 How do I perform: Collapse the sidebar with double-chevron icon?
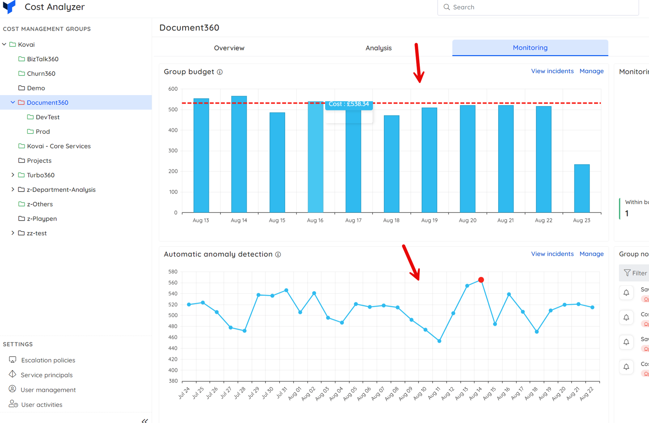(145, 420)
